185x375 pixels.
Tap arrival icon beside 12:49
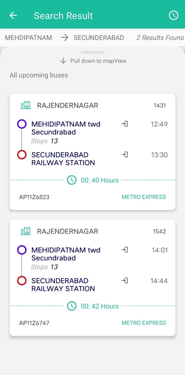tap(125, 124)
